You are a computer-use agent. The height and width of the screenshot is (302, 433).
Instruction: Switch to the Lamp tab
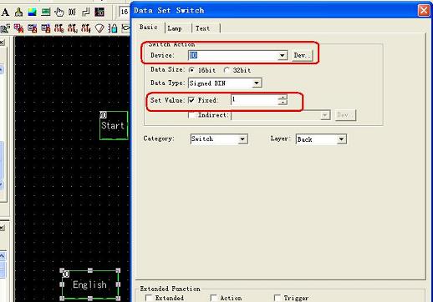(x=175, y=28)
